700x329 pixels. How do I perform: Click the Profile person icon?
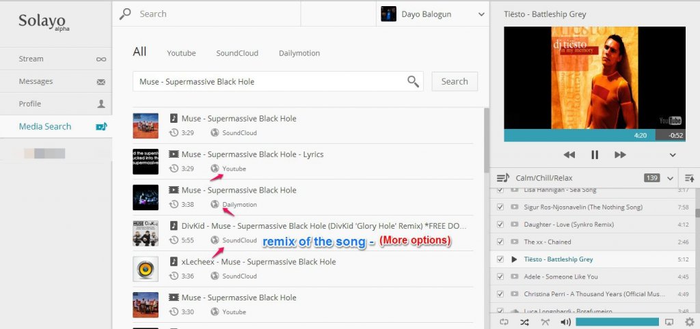pyautogui.click(x=101, y=104)
